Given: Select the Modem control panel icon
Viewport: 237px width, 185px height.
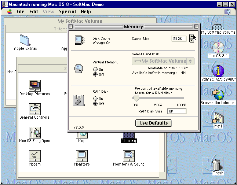Looking at the screenshot, I should click(35, 156).
